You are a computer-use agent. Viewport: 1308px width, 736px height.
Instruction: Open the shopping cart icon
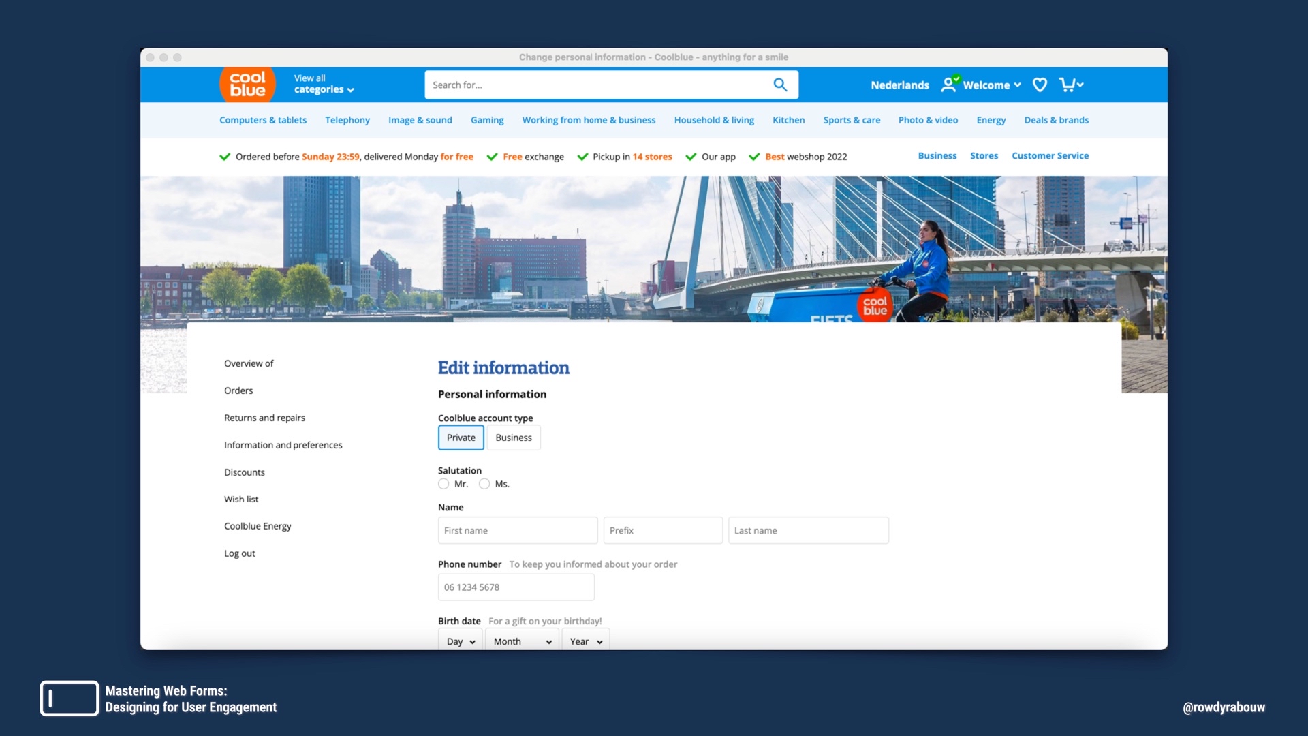pos(1068,85)
